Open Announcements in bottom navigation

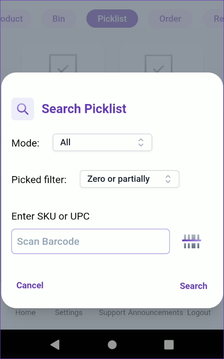pos(155,313)
